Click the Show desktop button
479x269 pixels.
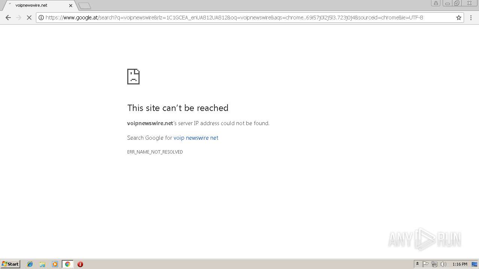tap(475, 264)
